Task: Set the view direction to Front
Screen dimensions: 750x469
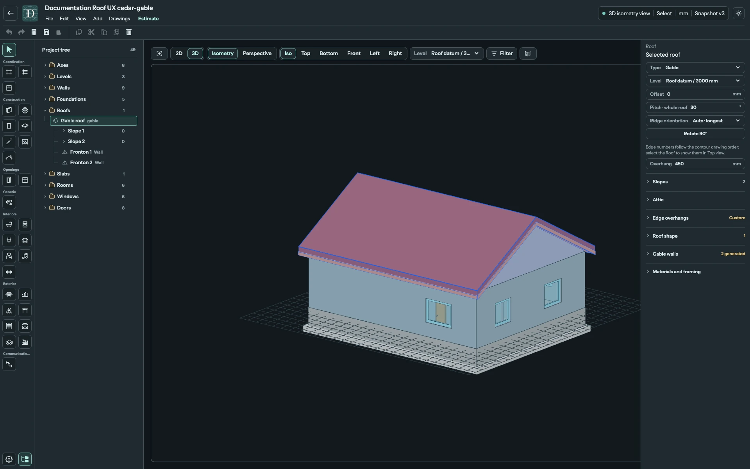Action: point(354,54)
